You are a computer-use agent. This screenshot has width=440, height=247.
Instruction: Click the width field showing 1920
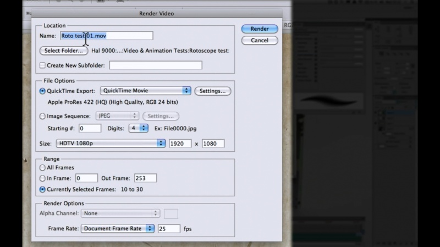coord(180,144)
